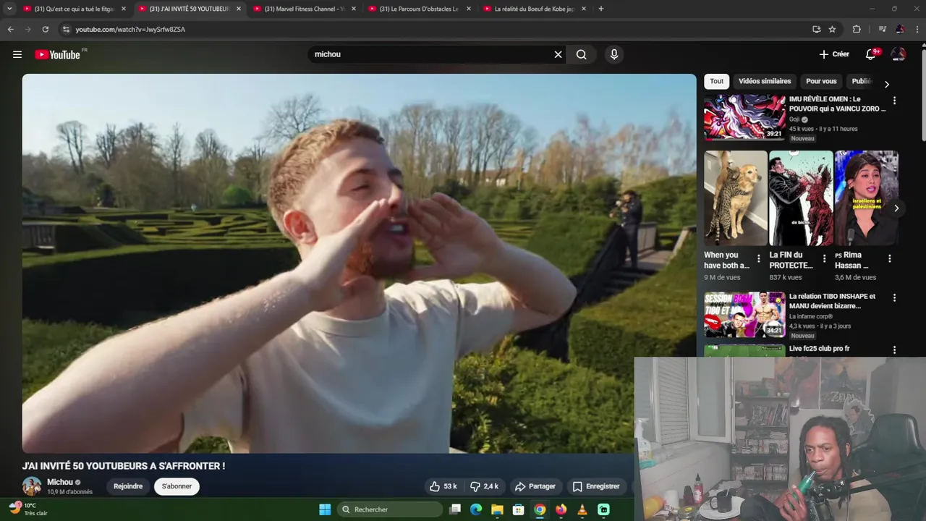Open the When you have both cat short
This screenshot has height=521, width=926.
click(735, 198)
